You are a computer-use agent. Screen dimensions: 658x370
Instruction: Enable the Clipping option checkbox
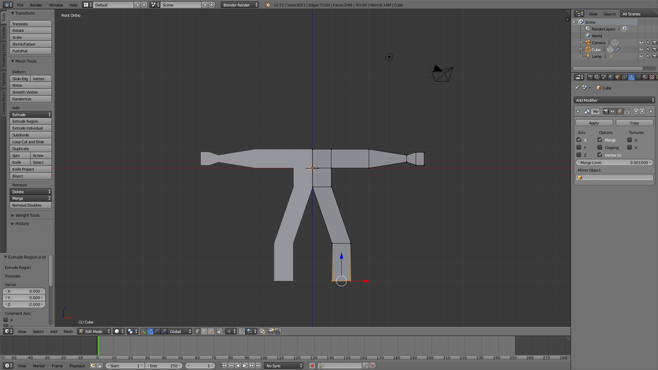[600, 147]
